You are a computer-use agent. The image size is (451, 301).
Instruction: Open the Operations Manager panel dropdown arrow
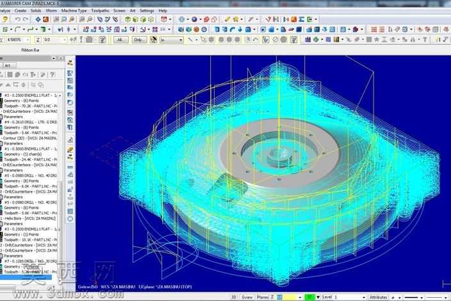point(54,58)
